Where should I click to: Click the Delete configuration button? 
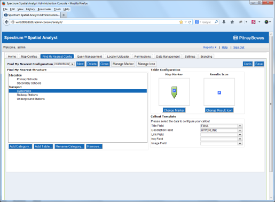pos(92,64)
